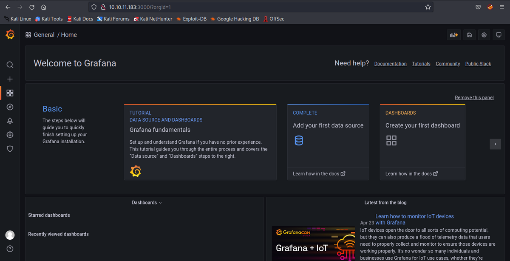The height and width of the screenshot is (261, 510).
Task: Click the browser Back arrow
Action: (8, 7)
